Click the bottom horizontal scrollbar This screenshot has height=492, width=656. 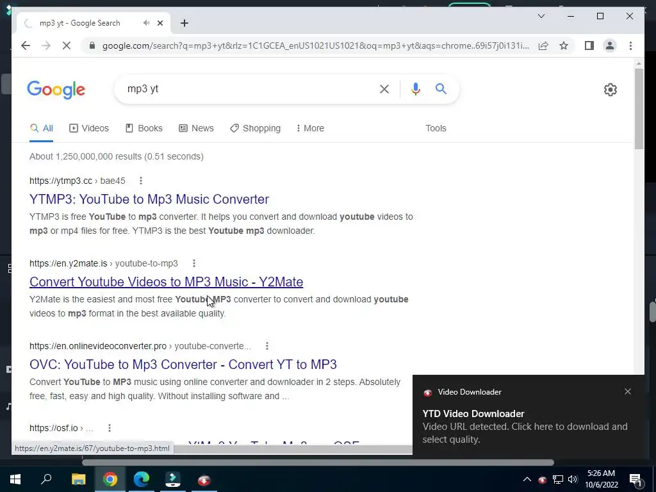click(x=318, y=463)
